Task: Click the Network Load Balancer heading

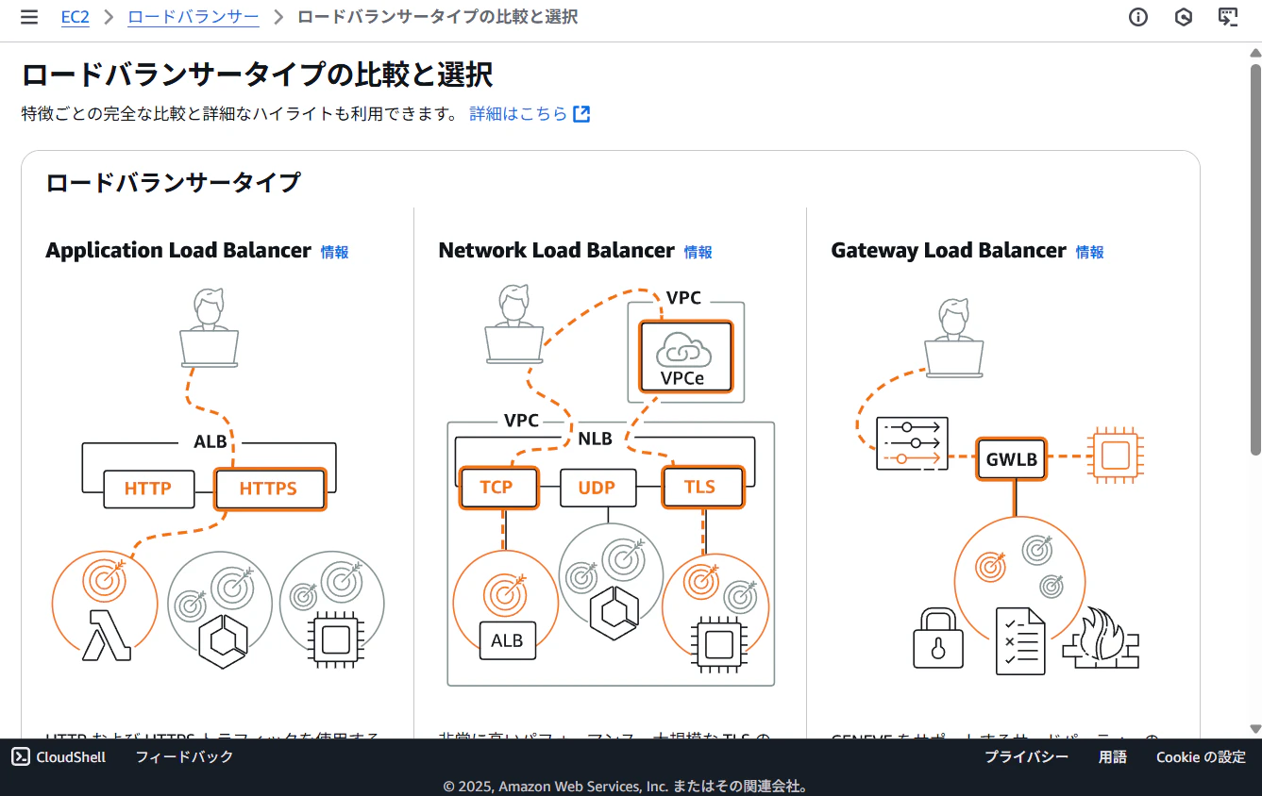Action: click(x=557, y=251)
